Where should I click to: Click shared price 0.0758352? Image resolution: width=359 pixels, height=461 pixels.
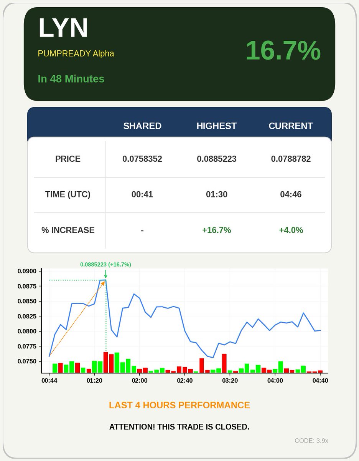tap(142, 159)
